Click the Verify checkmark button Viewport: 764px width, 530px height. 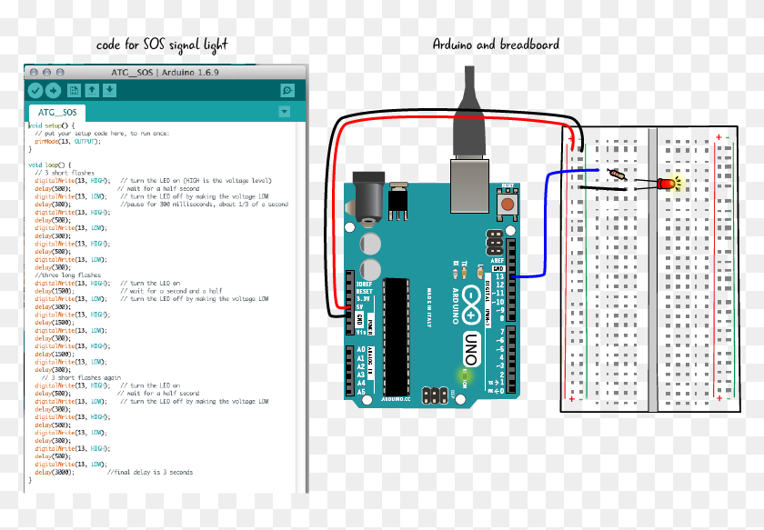click(x=35, y=90)
